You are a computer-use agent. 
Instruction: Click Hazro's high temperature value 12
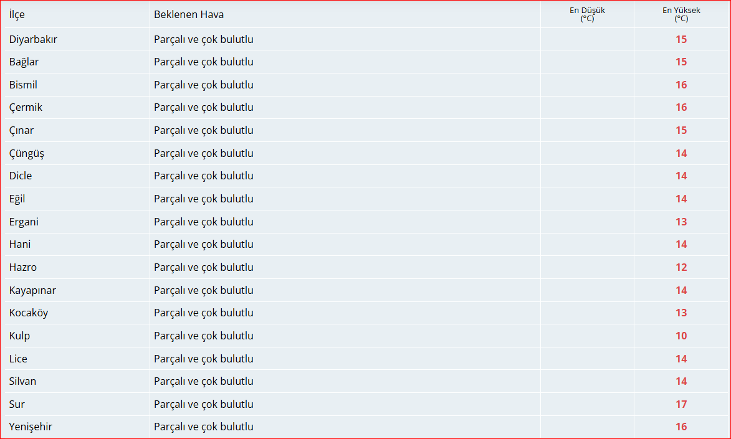(681, 268)
